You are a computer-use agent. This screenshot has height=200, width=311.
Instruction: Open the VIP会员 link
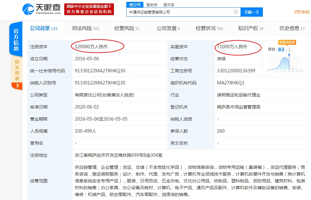tap(302, 12)
